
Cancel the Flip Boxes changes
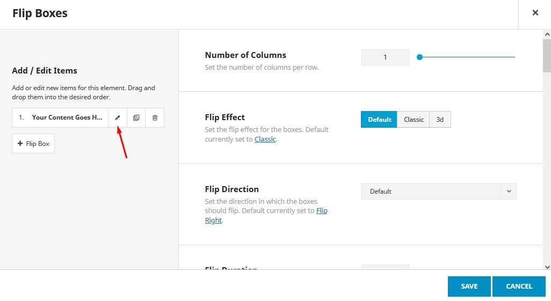[x=519, y=287]
